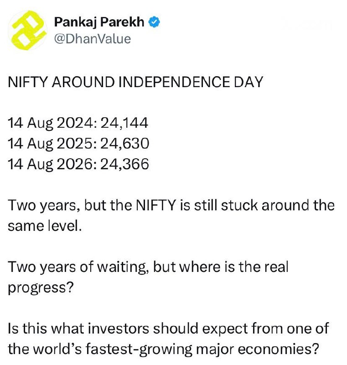Select the value 24,144
The height and width of the screenshot is (365, 347).
coord(124,123)
